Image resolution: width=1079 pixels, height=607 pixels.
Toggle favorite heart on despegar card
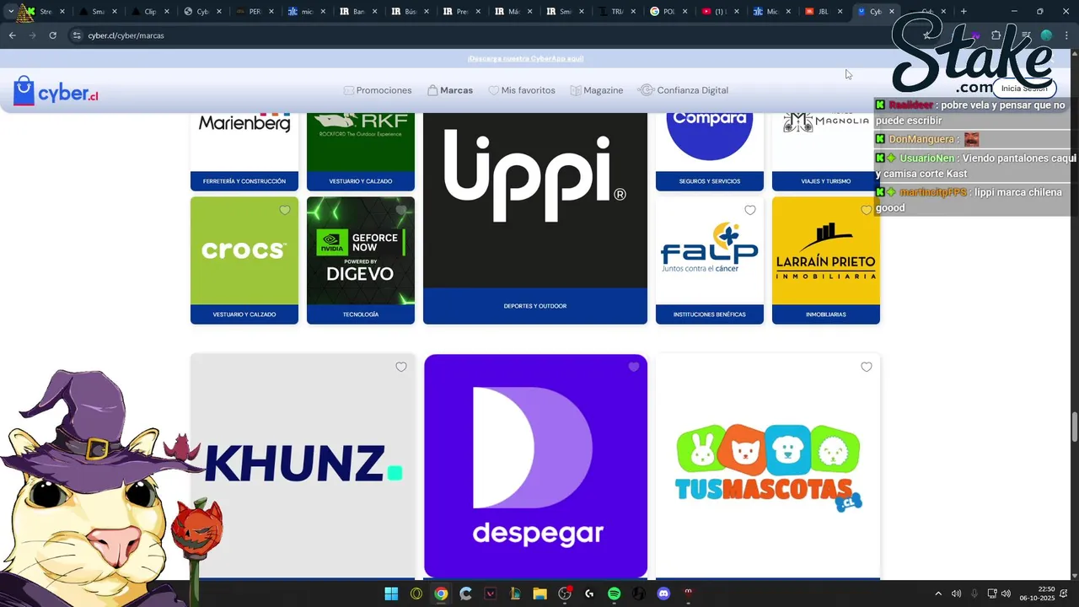point(634,367)
